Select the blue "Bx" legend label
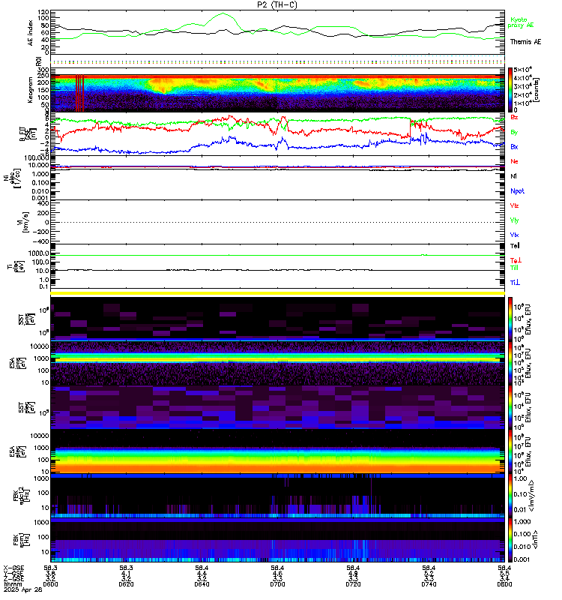Screen dimensions: 562x600 pyautogui.click(x=514, y=146)
